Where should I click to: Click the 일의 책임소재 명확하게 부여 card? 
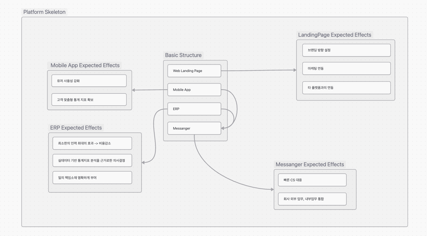92,178
